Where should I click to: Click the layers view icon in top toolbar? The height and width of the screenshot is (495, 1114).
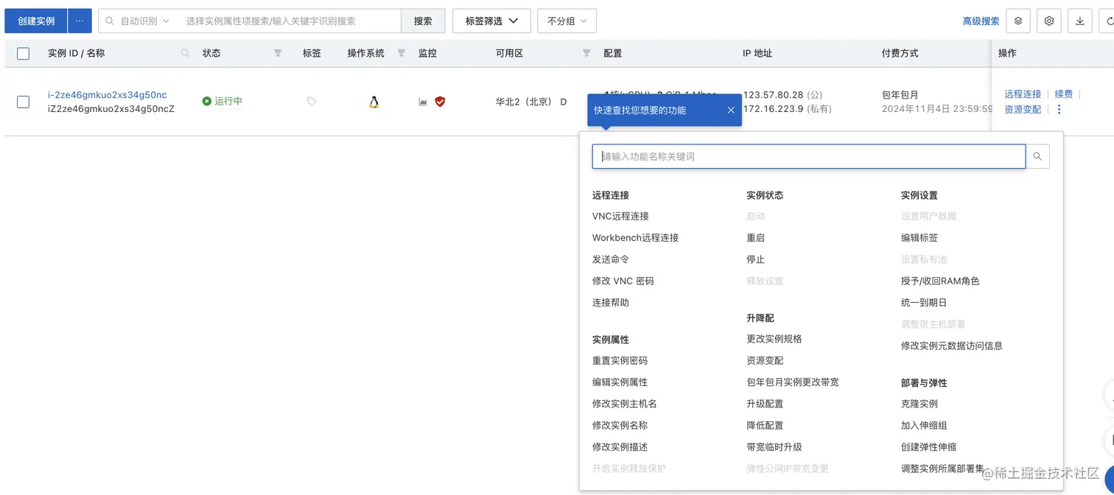pos(1018,21)
